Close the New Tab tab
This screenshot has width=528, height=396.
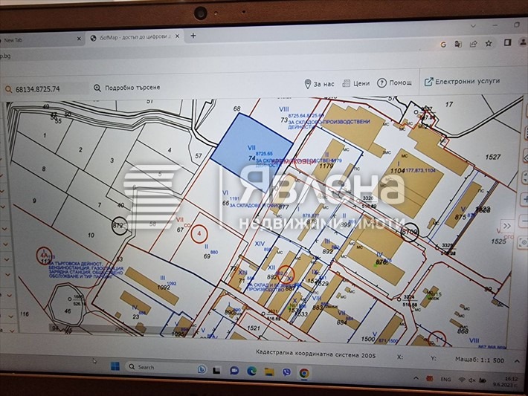[x=79, y=39]
